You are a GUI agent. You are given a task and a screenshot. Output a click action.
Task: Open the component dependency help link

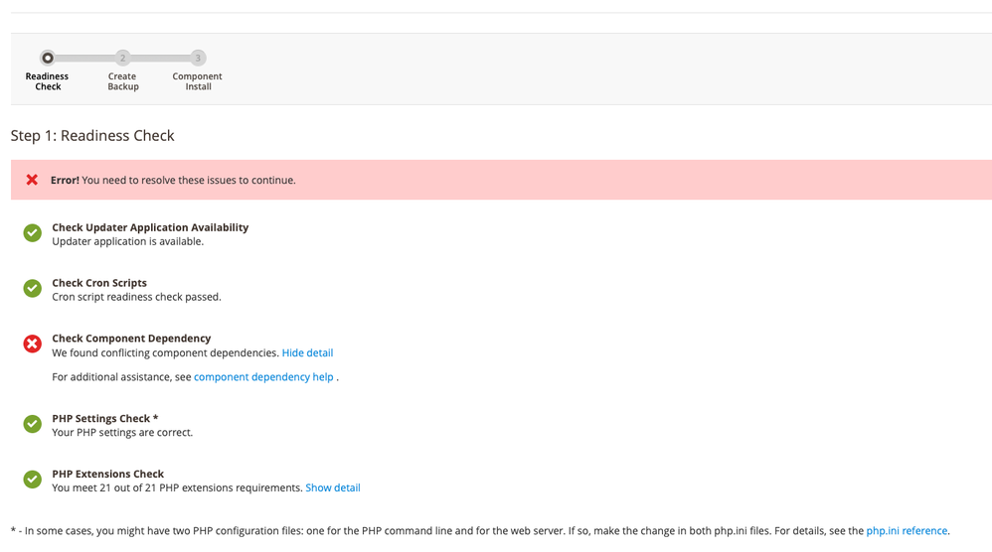click(x=263, y=377)
